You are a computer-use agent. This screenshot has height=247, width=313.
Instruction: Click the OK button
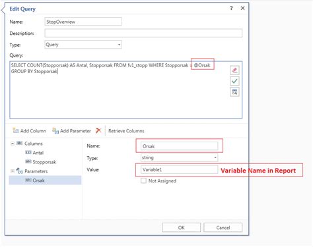point(181,228)
